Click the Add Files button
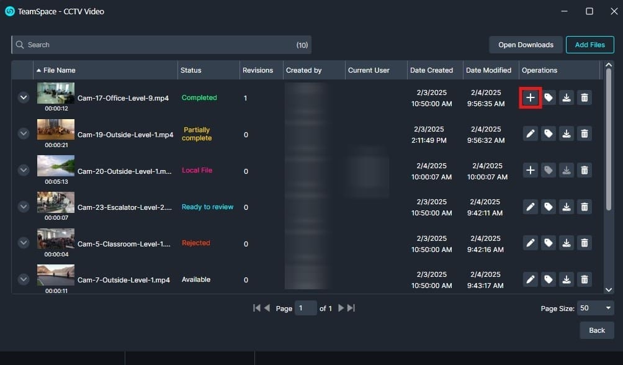623x365 pixels. (x=589, y=45)
